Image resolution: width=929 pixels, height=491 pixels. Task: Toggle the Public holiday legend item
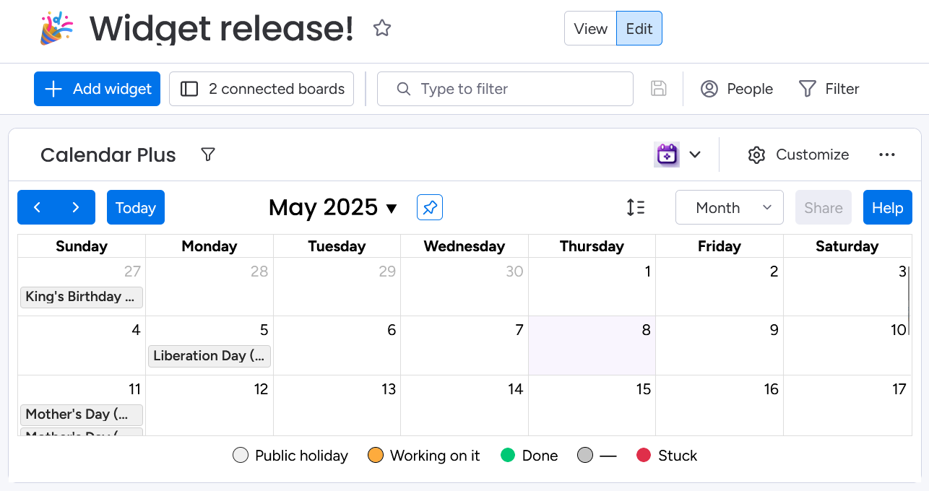pyautogui.click(x=290, y=456)
